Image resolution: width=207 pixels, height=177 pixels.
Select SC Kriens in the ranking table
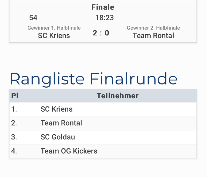pyautogui.click(x=56, y=109)
